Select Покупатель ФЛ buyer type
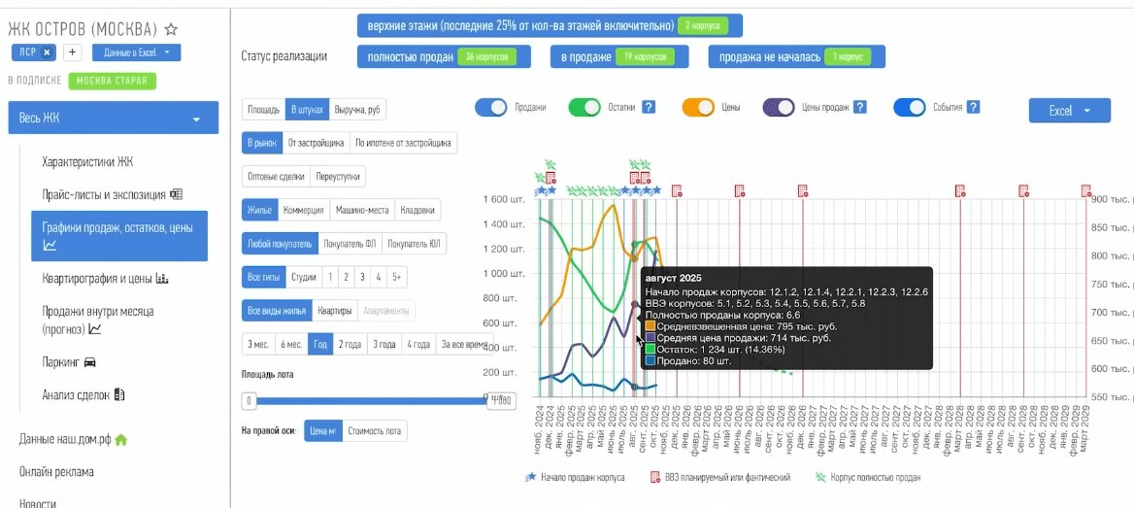This screenshot has height=508, width=1134. click(x=350, y=243)
